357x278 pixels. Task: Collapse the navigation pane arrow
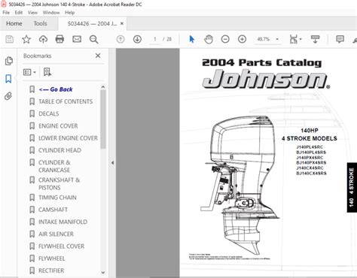[x=113, y=163]
